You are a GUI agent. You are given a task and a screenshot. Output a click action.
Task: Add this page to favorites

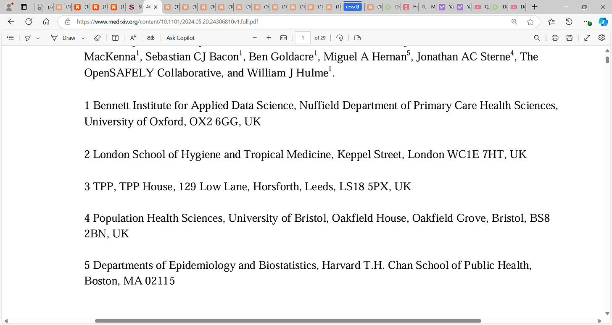(x=530, y=22)
